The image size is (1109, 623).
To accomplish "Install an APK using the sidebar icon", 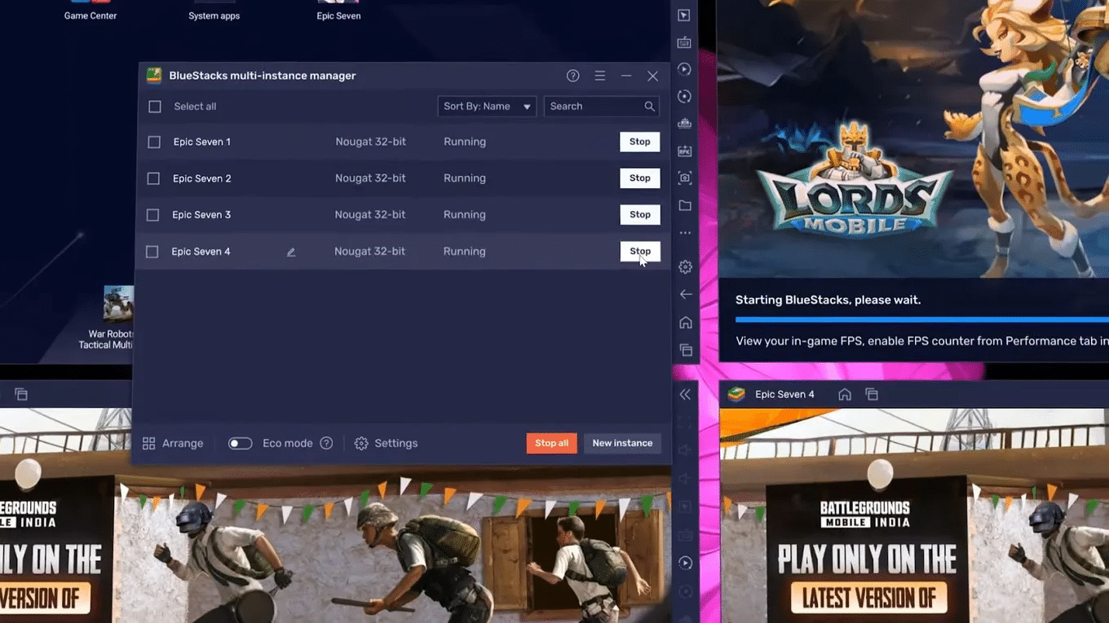I will 684,151.
